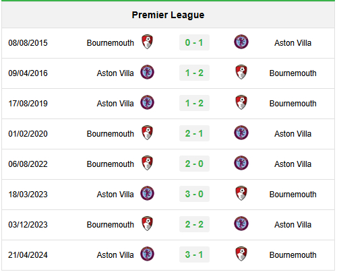
Task: Click Aston Villa crest in 08/08/2015 match
Action: click(x=241, y=42)
